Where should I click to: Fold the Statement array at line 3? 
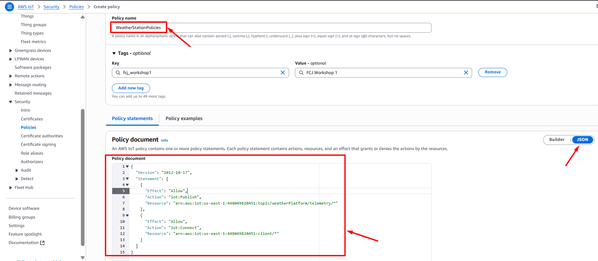[x=127, y=179]
